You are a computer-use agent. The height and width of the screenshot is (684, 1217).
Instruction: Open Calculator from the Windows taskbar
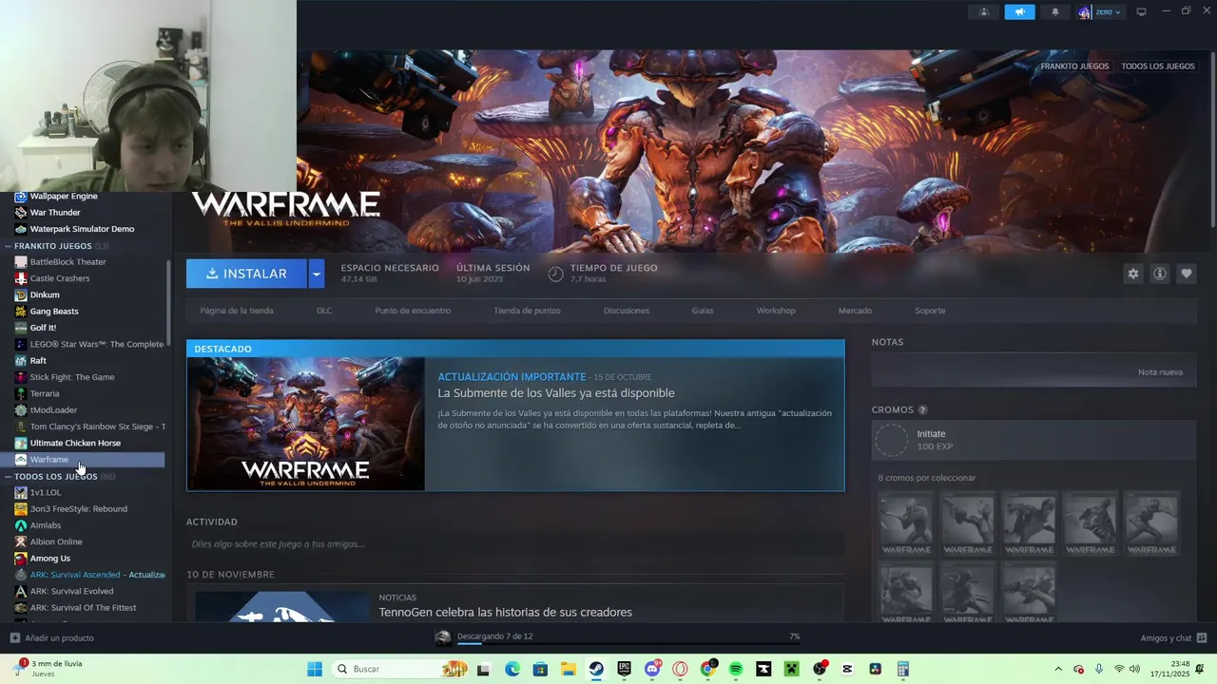coord(902,669)
